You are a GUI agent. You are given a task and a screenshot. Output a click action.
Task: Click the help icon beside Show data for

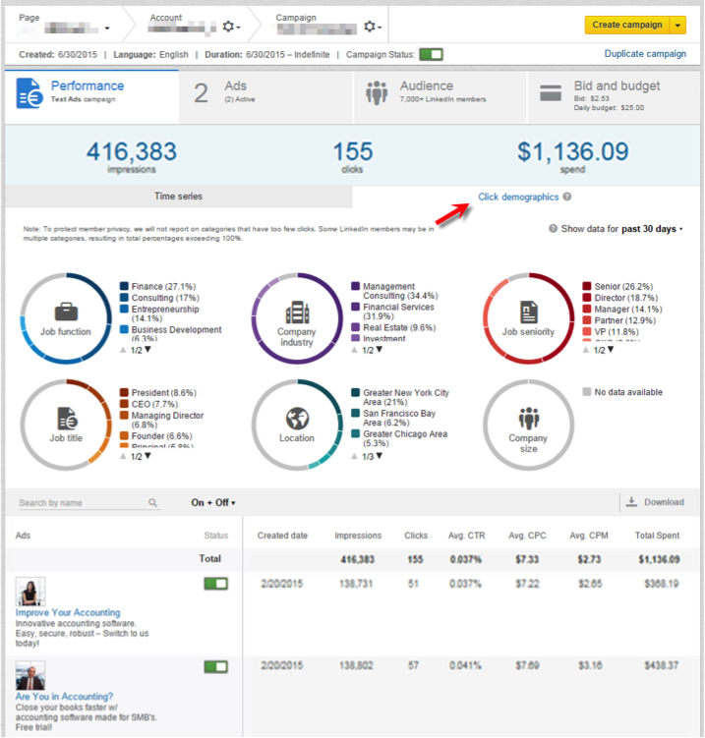pos(553,229)
